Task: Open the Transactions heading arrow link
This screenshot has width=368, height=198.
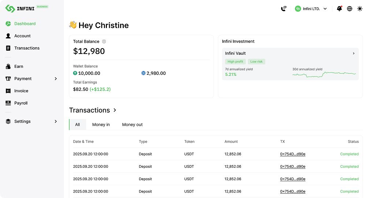Action: [115, 110]
